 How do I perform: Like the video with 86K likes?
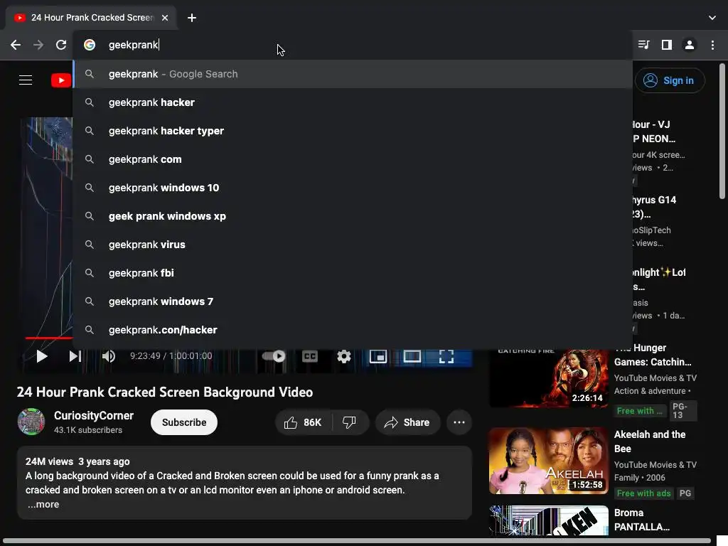pyautogui.click(x=304, y=422)
